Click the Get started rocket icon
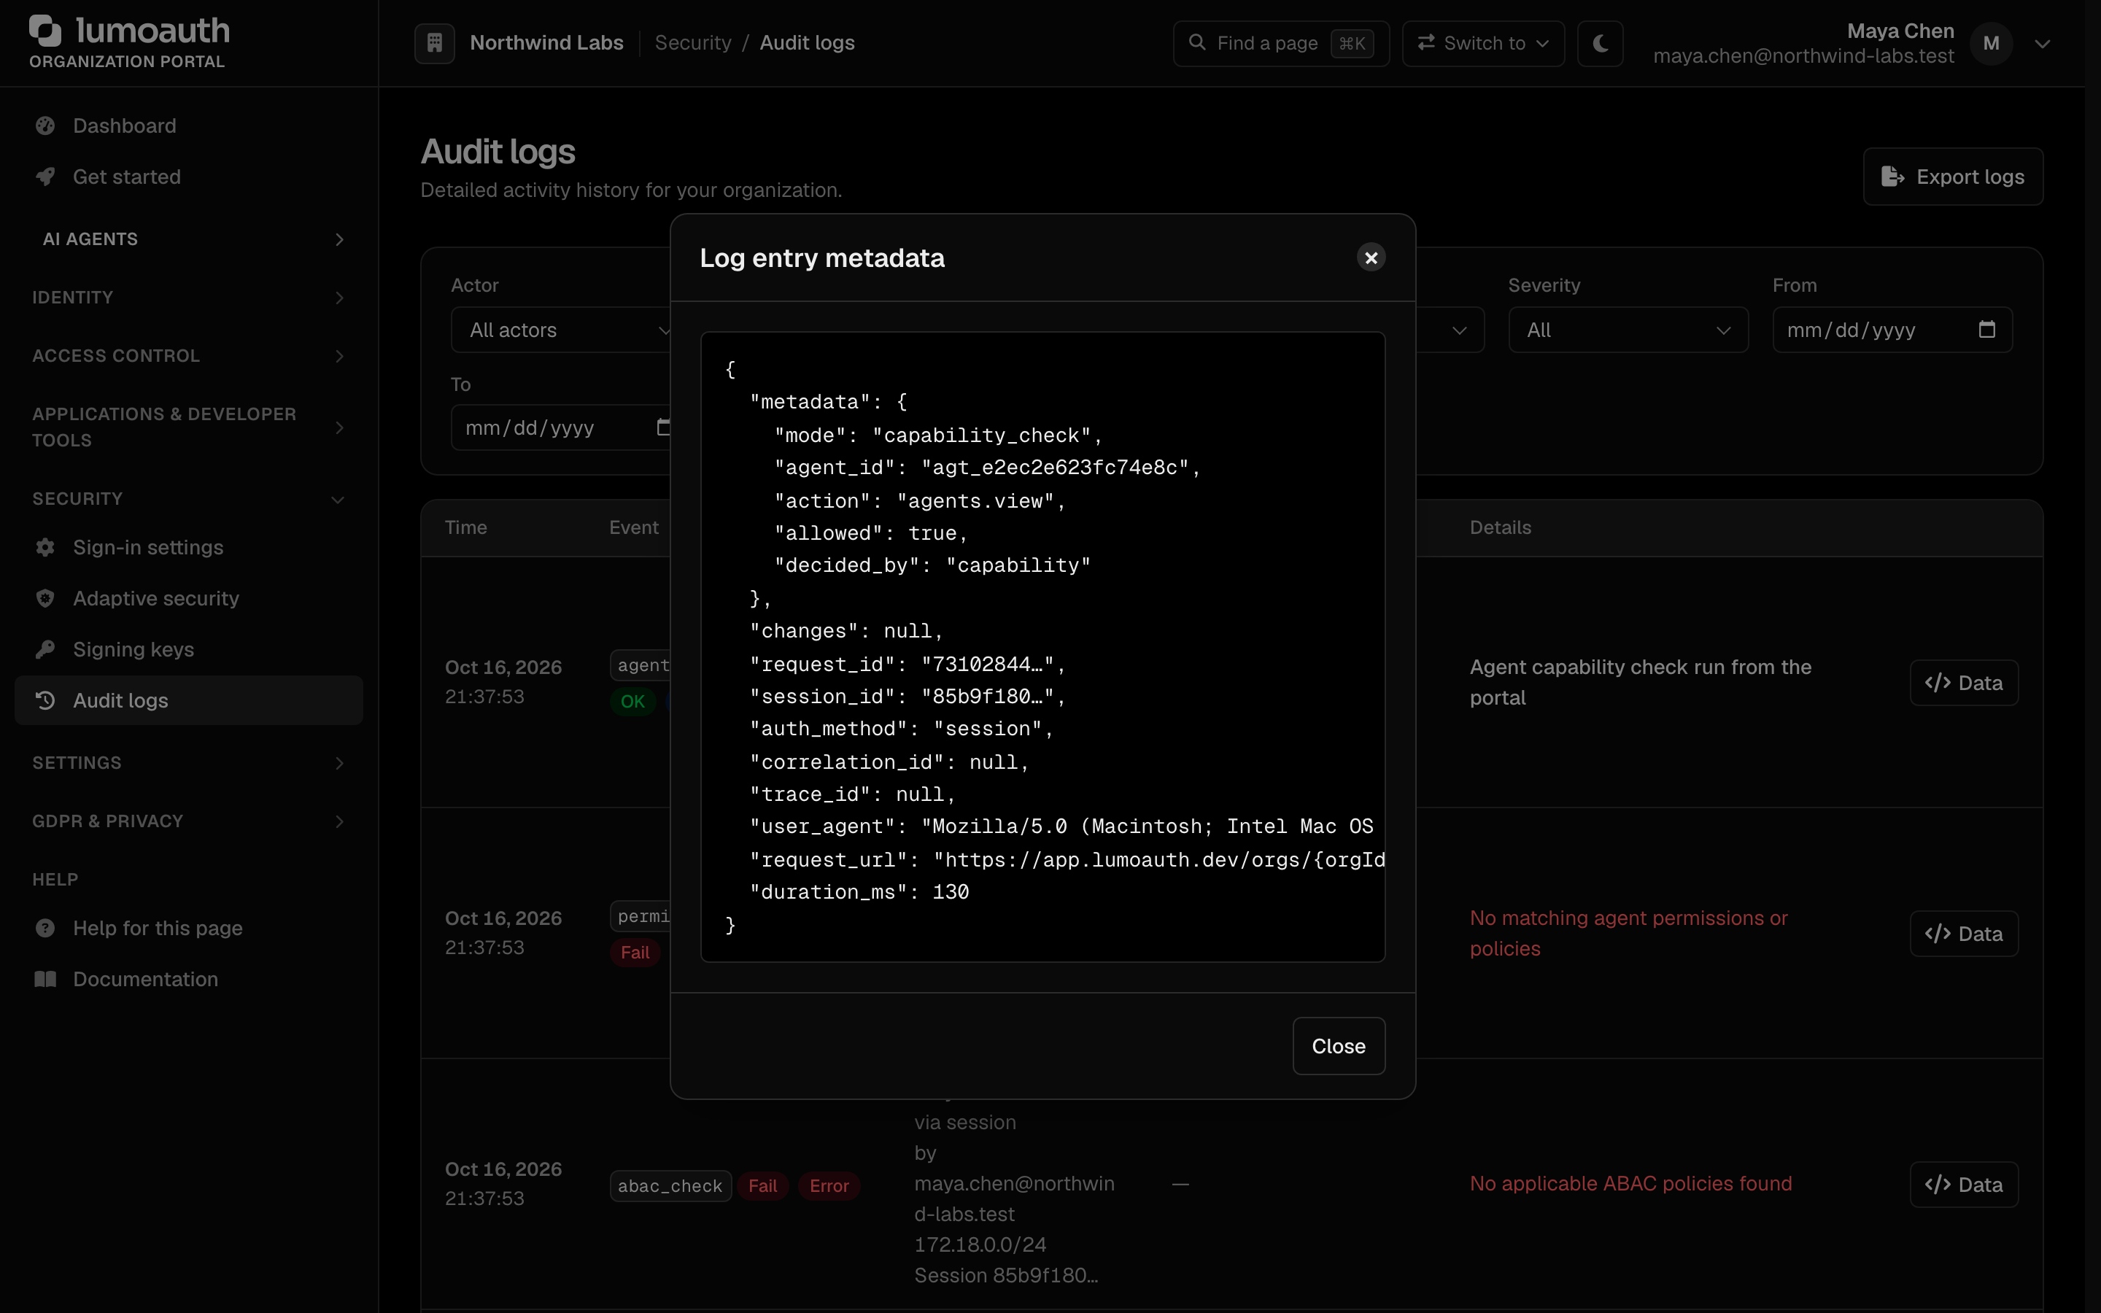 tap(45, 177)
